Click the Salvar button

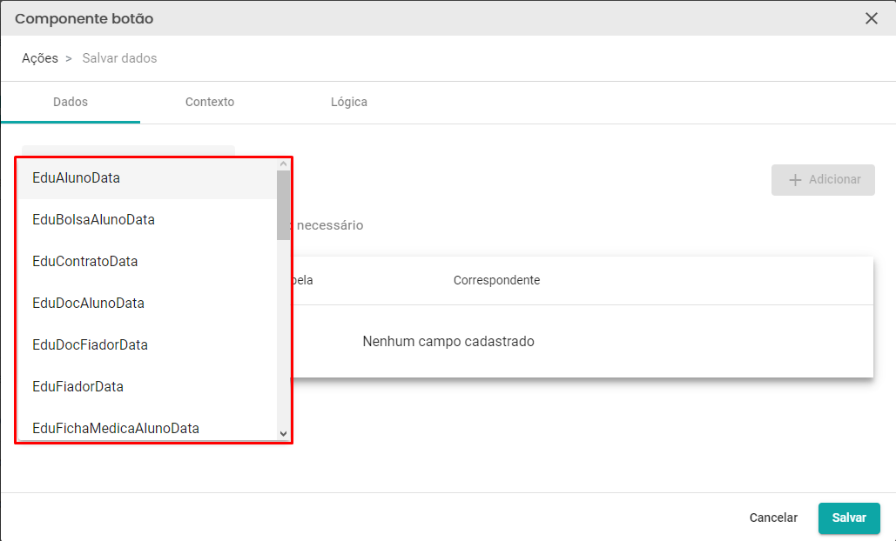(x=849, y=518)
